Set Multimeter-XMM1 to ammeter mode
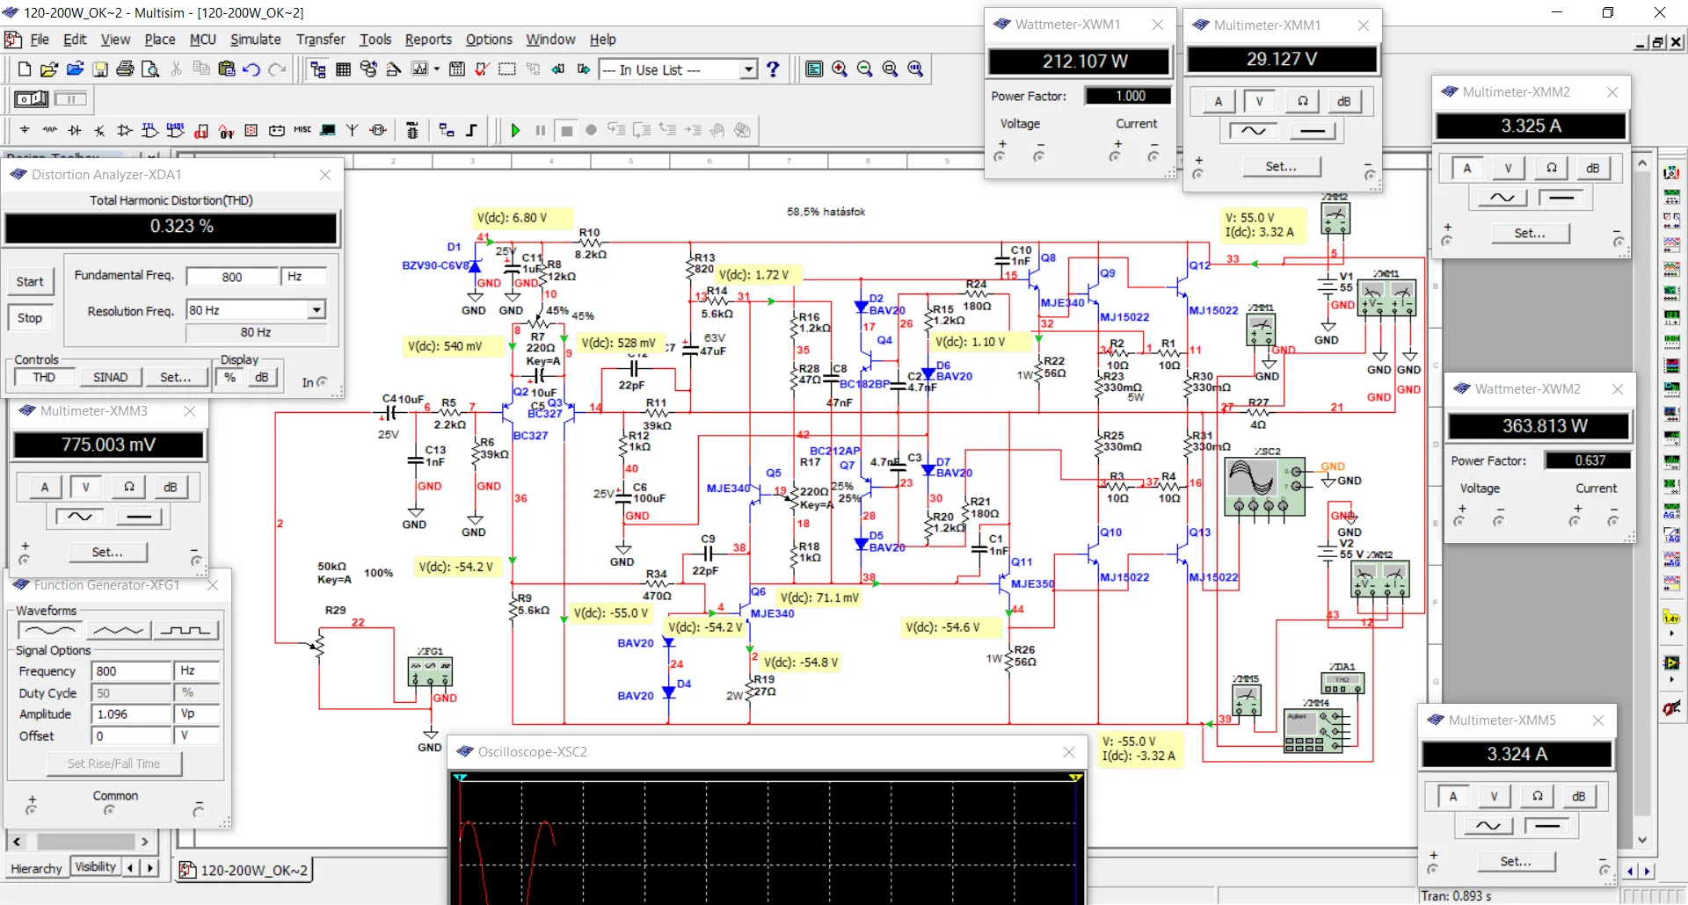 coord(1218,101)
